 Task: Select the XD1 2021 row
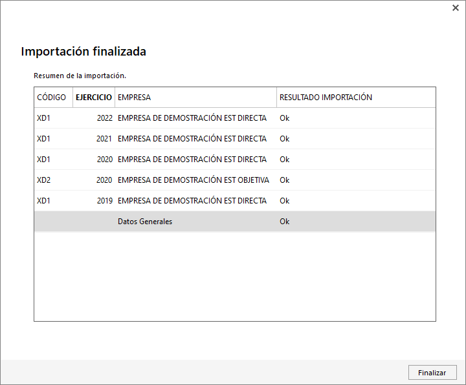pyautogui.click(x=235, y=139)
